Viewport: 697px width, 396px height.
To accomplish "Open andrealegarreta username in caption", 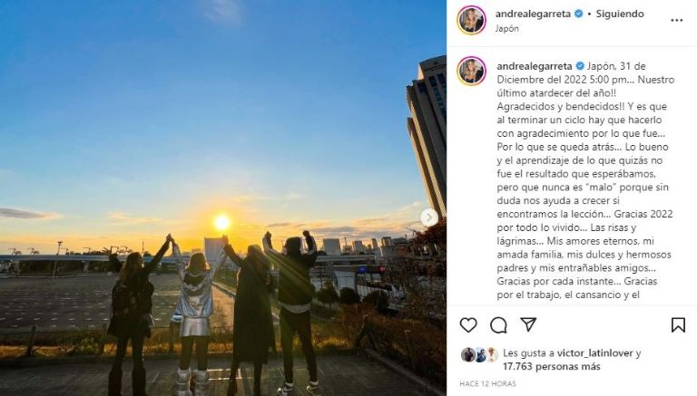I will click(535, 66).
